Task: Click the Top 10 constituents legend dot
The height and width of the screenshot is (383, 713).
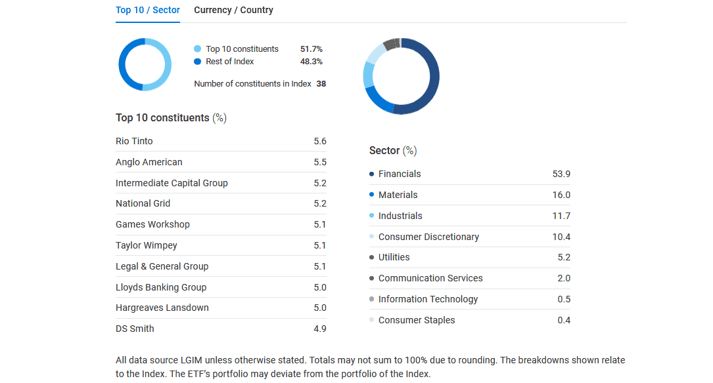Action: coord(198,49)
